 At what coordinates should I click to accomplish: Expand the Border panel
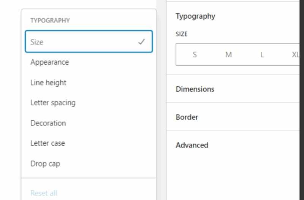(187, 117)
